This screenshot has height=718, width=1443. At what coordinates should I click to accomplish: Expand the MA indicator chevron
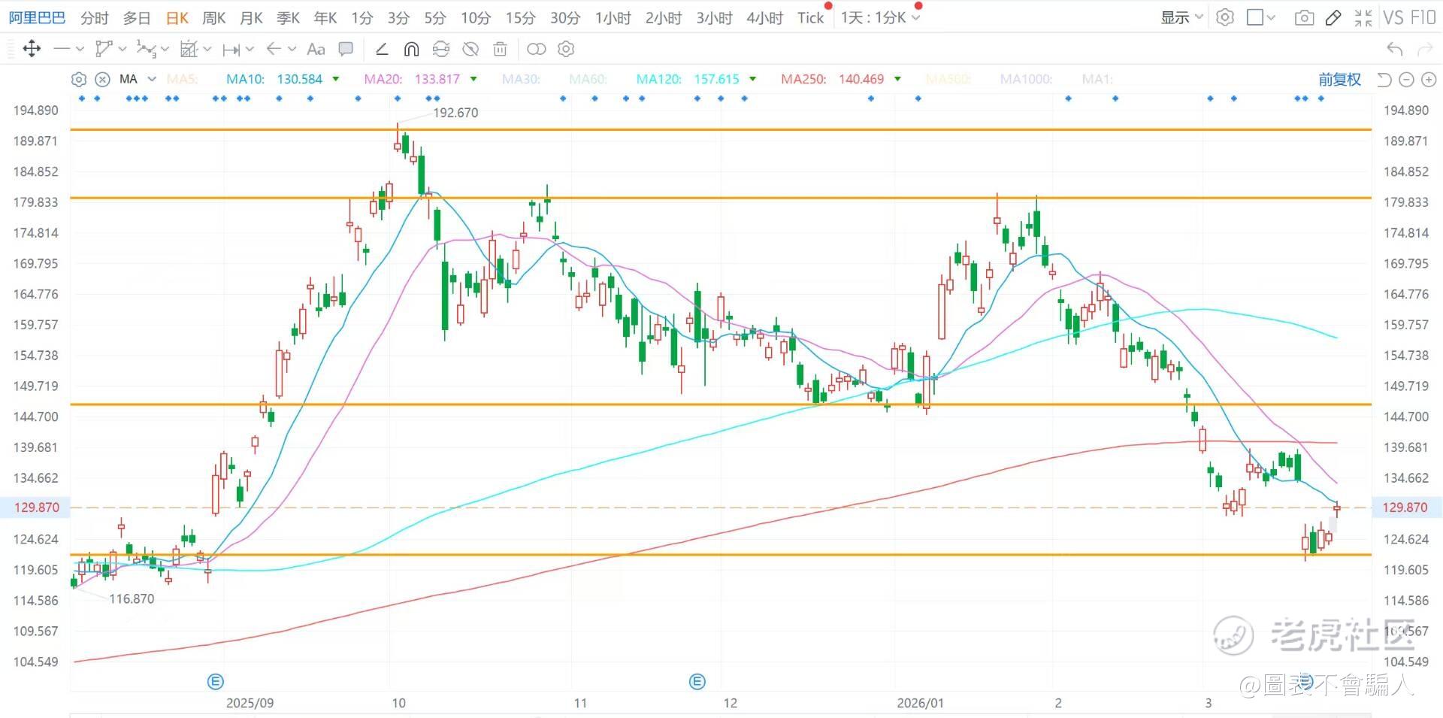pos(152,79)
